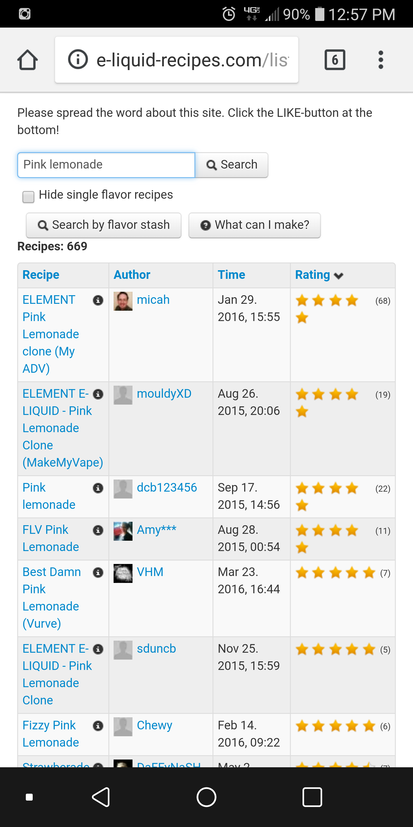Open info icon for FLV Pink Lemonade
Screen dimensions: 413x827
[x=98, y=530]
